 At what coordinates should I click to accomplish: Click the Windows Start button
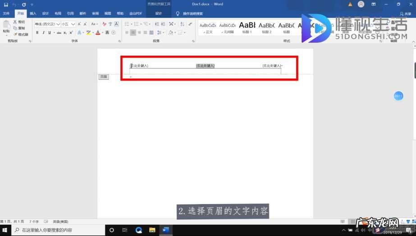point(5,230)
